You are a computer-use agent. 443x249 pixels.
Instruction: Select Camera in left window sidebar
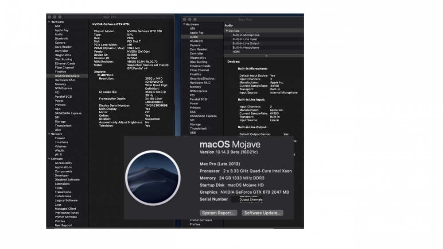pos(60,43)
